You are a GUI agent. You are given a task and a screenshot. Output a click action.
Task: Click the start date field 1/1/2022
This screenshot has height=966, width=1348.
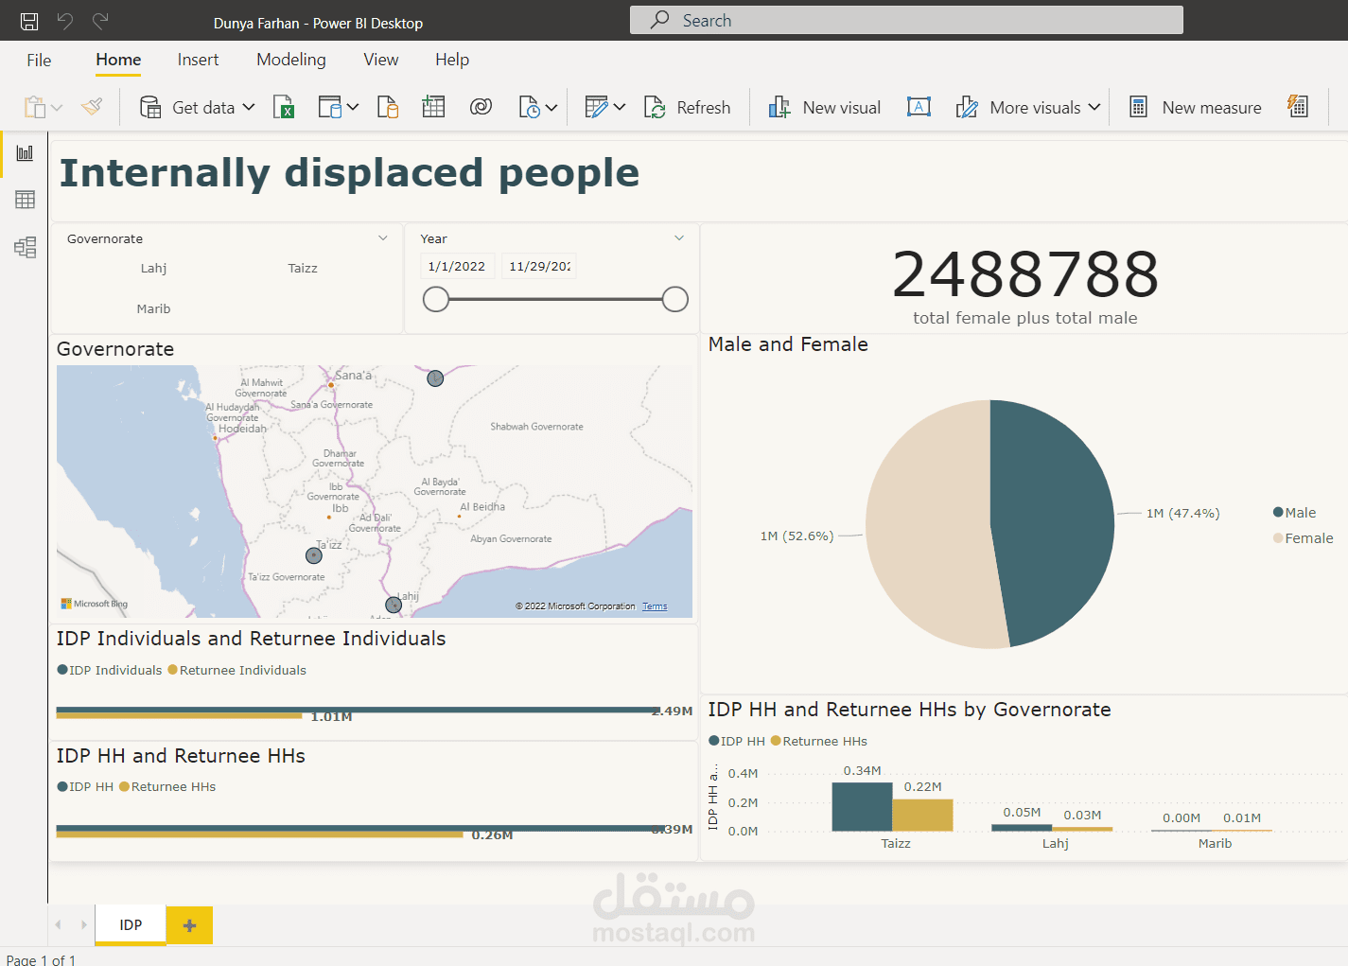pyautogui.click(x=457, y=267)
